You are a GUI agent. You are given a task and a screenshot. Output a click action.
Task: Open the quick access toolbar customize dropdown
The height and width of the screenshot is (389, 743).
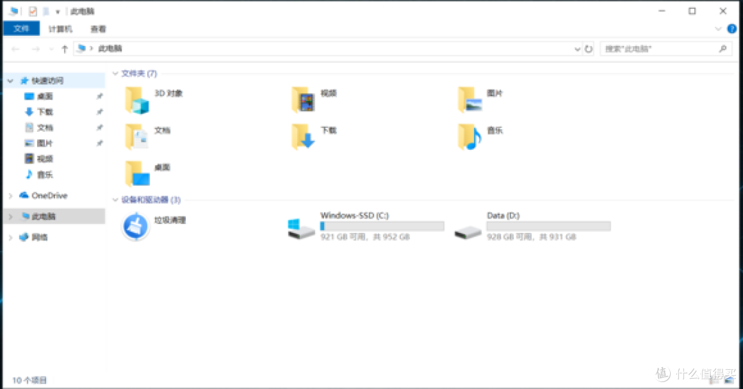coord(58,12)
